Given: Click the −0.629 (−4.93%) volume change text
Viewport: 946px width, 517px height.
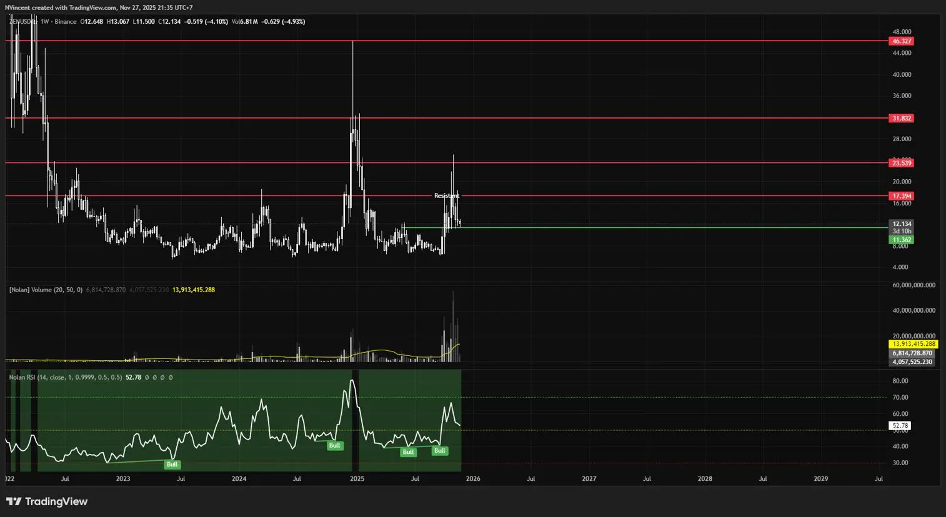Looking at the screenshot, I should (284, 22).
